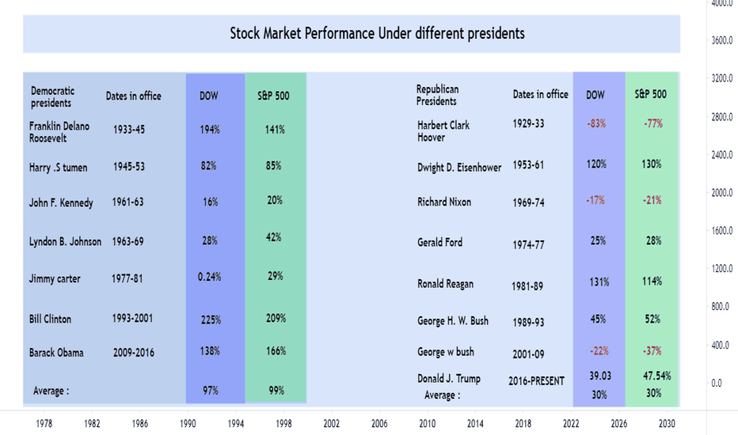Screen dimensions: 738x435
Task: Select Donald J. Trump's 2016-PRESENT dates
Action: click(536, 381)
